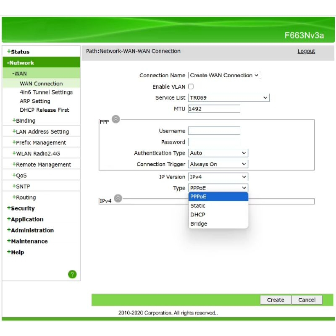Go to DHCP Release First page
The image size is (336, 336).
pos(45,110)
